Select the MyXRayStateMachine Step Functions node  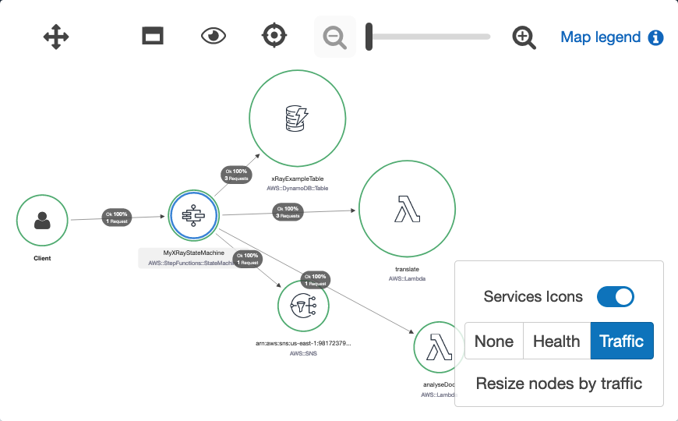[x=194, y=215]
